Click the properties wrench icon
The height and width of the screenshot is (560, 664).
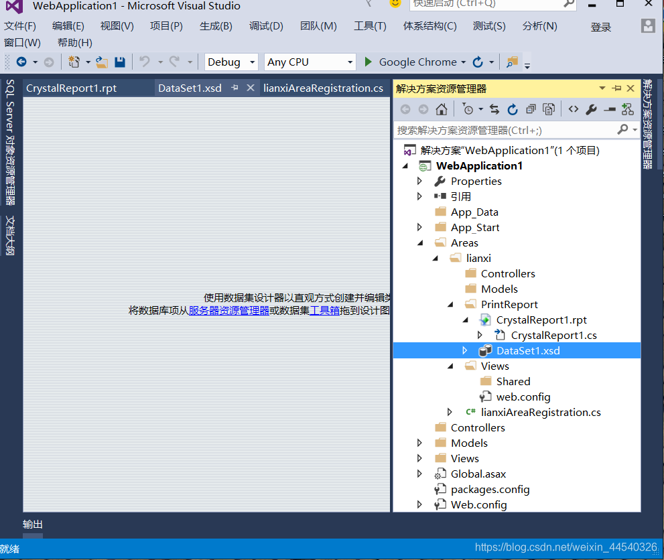(591, 110)
